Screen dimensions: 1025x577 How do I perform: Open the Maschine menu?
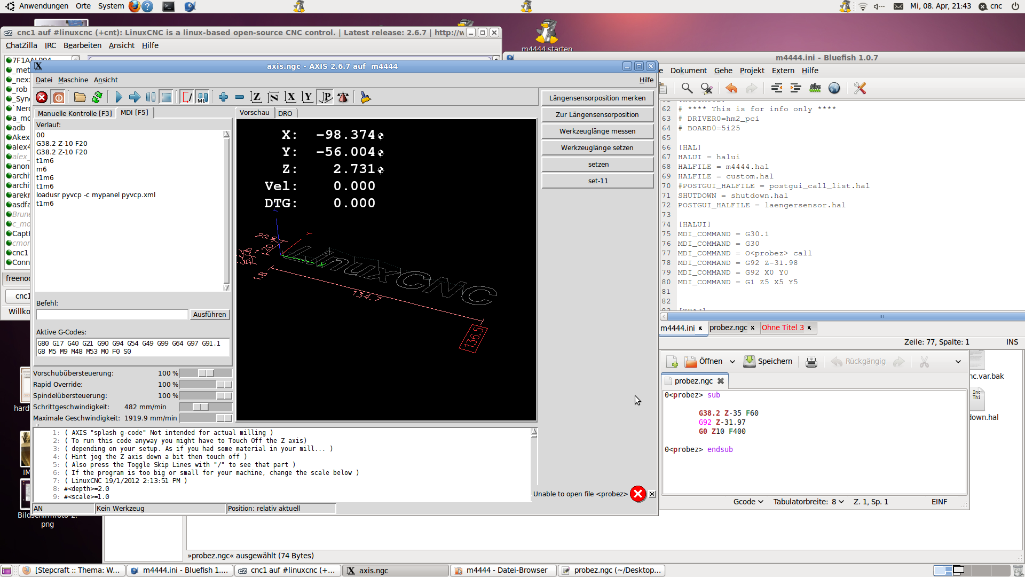(x=73, y=80)
